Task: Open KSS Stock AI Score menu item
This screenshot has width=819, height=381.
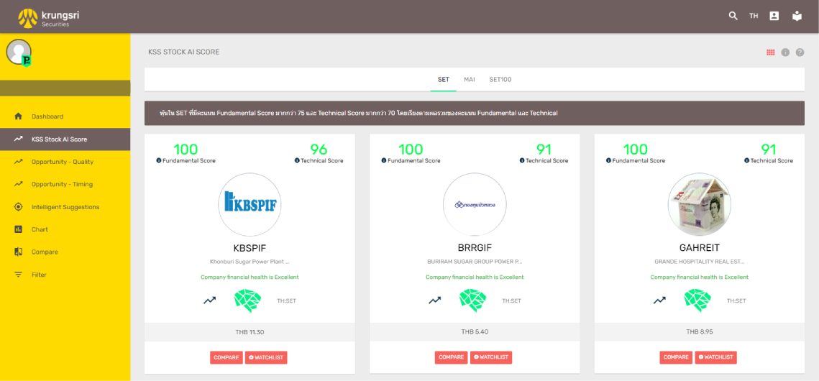Action: 65,139
